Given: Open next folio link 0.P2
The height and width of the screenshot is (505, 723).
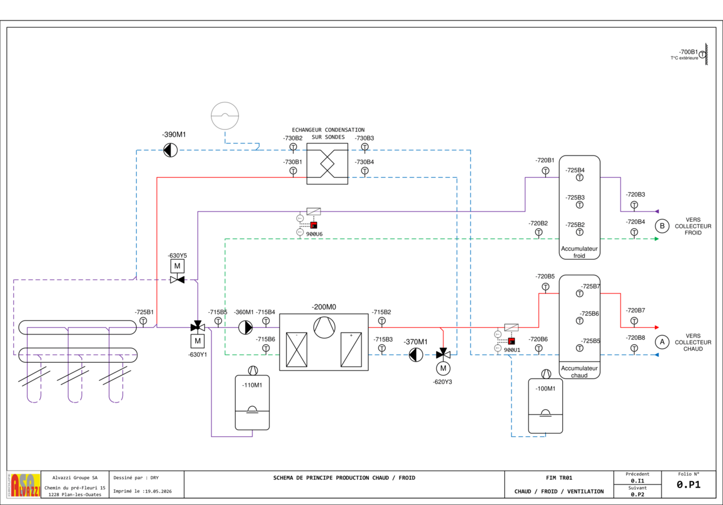Looking at the screenshot, I should (636, 494).
